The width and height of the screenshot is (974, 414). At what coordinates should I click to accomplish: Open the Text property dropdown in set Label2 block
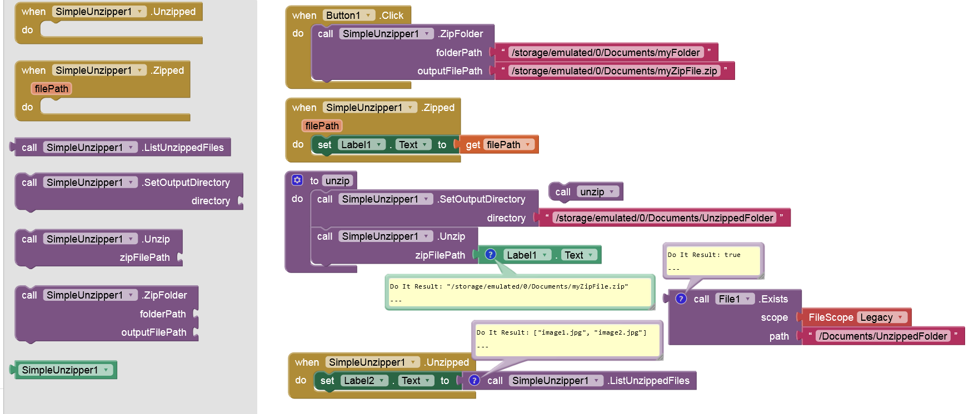pos(416,381)
